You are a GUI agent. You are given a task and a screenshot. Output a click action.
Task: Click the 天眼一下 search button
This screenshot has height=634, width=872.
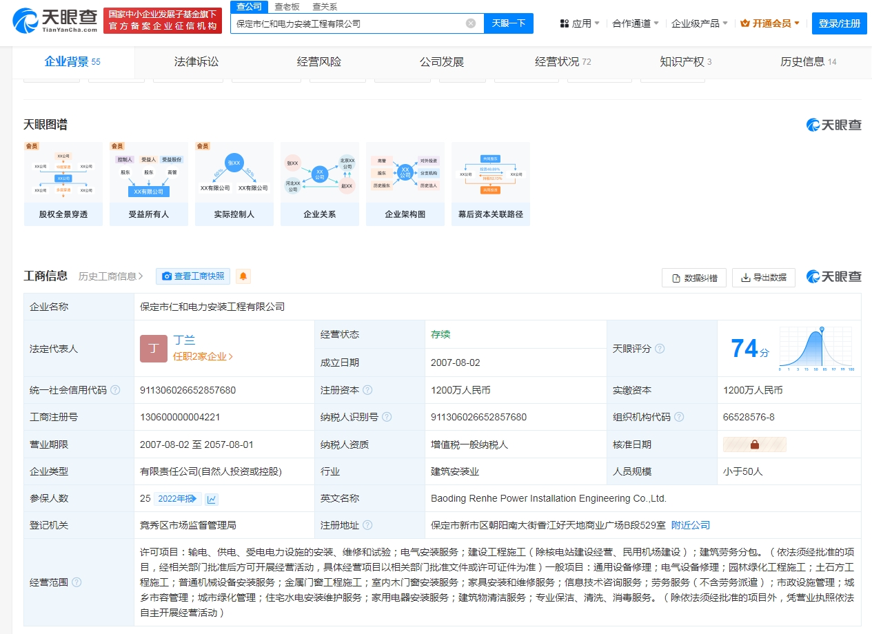[x=509, y=23]
